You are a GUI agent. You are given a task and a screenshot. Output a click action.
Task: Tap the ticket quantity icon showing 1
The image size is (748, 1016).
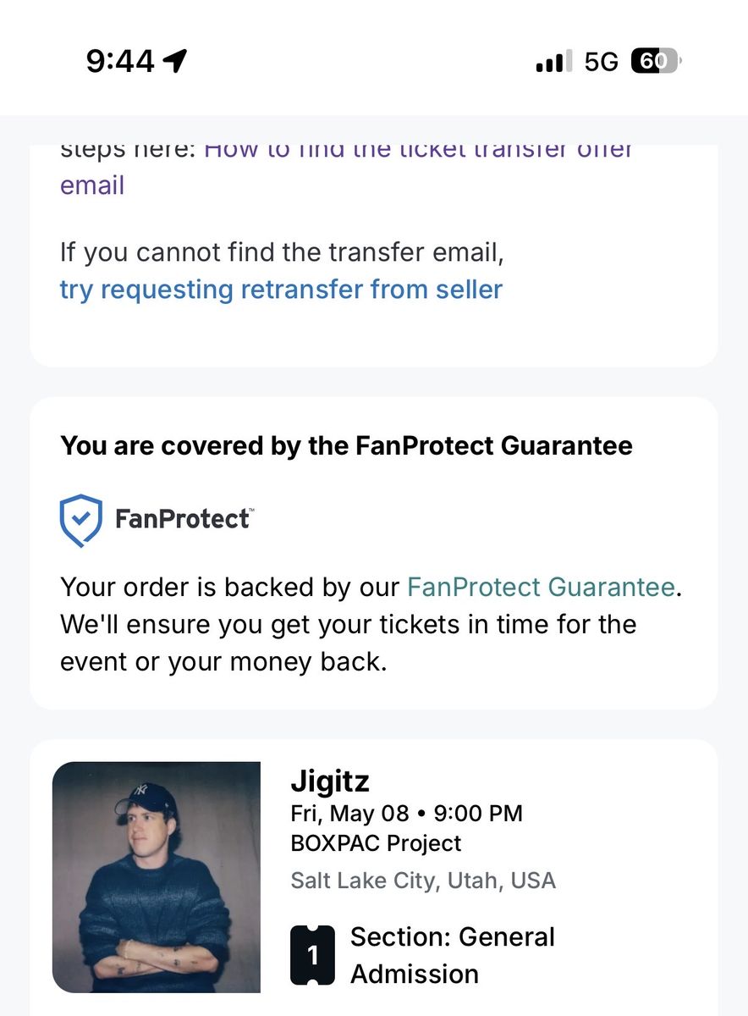[x=312, y=955]
